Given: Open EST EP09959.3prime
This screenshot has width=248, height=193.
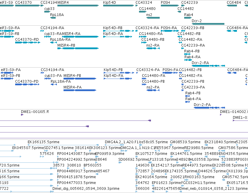Looking at the screenshot, I should point(97,157).
